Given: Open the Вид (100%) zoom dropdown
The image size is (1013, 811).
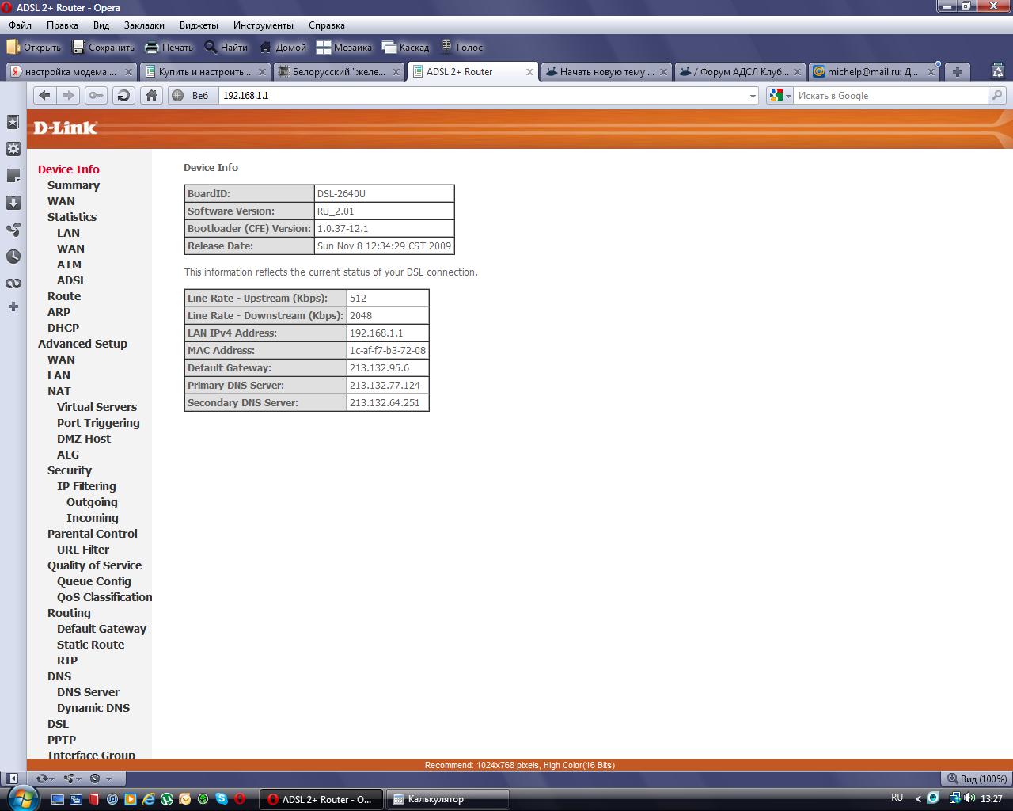Looking at the screenshot, I should pos(977,779).
